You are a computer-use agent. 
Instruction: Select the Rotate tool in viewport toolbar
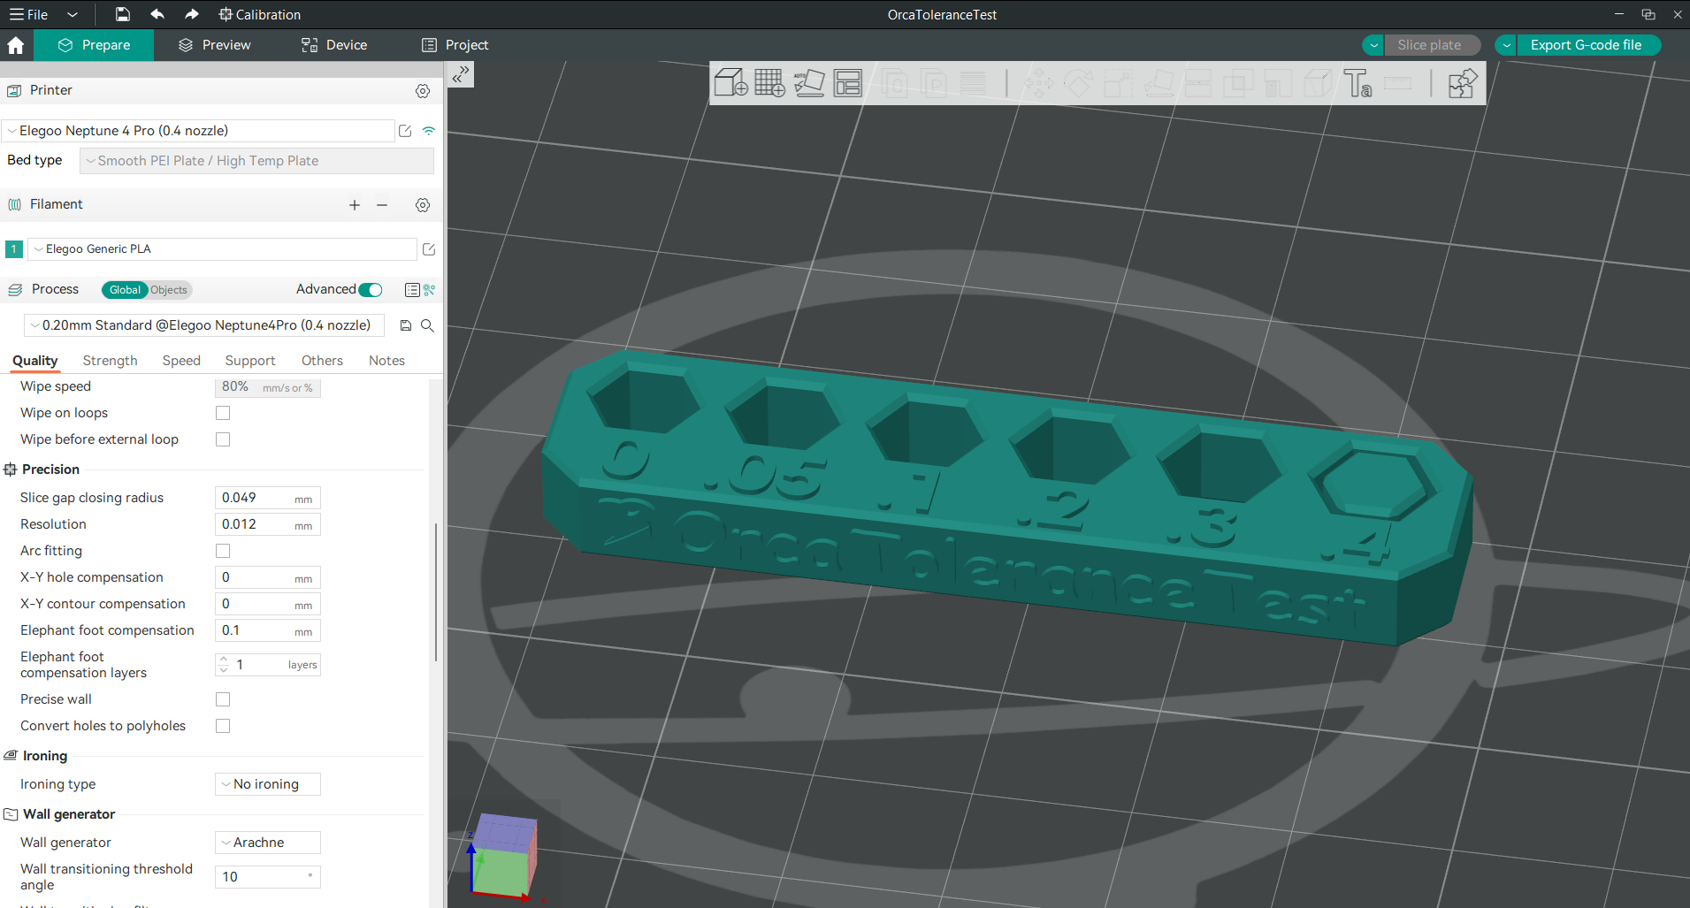[x=1078, y=84]
